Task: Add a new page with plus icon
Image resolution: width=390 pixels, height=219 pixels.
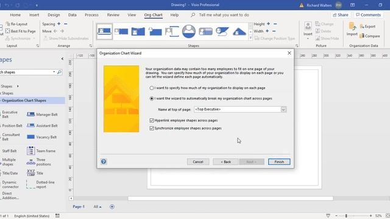Action: pos(112,207)
